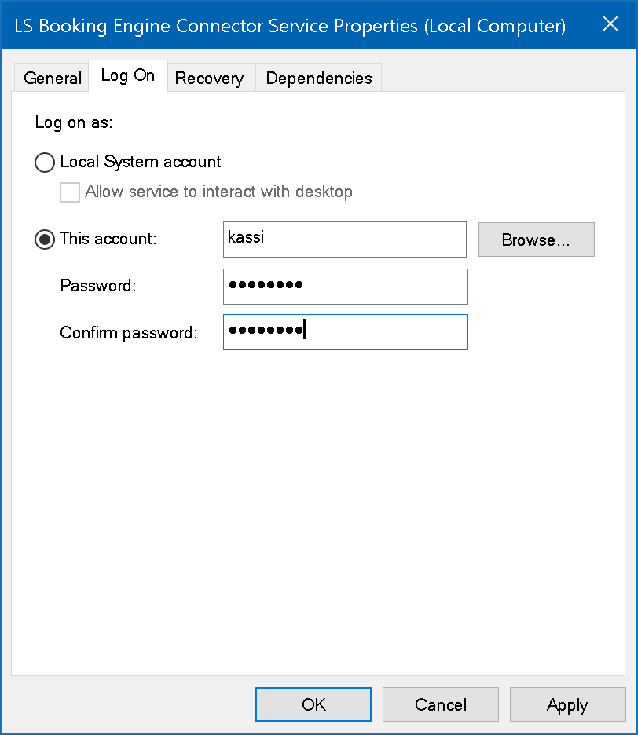Click the 'Local System account' label text

141,163
